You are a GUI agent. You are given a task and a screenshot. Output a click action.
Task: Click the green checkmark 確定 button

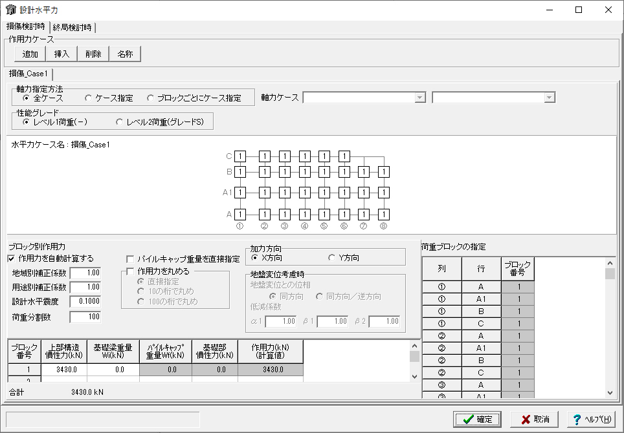pyautogui.click(x=477, y=419)
